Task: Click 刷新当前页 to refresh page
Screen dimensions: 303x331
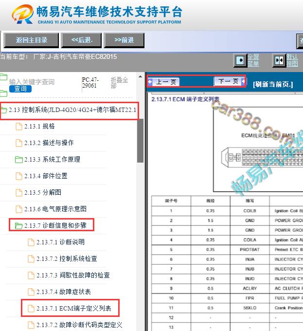Action: [x=273, y=84]
